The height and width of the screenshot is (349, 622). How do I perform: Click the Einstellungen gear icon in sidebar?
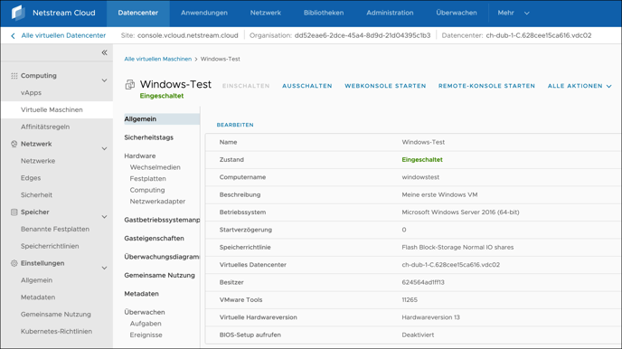(14, 263)
